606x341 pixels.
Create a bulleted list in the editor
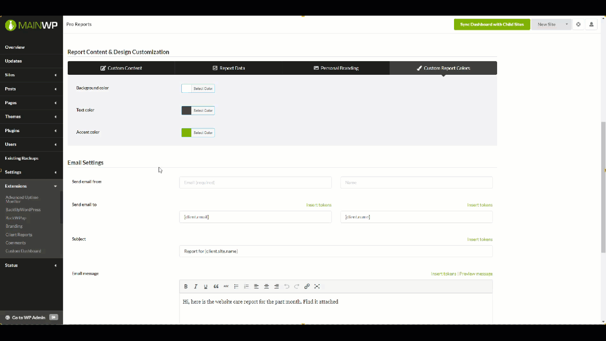click(236, 286)
